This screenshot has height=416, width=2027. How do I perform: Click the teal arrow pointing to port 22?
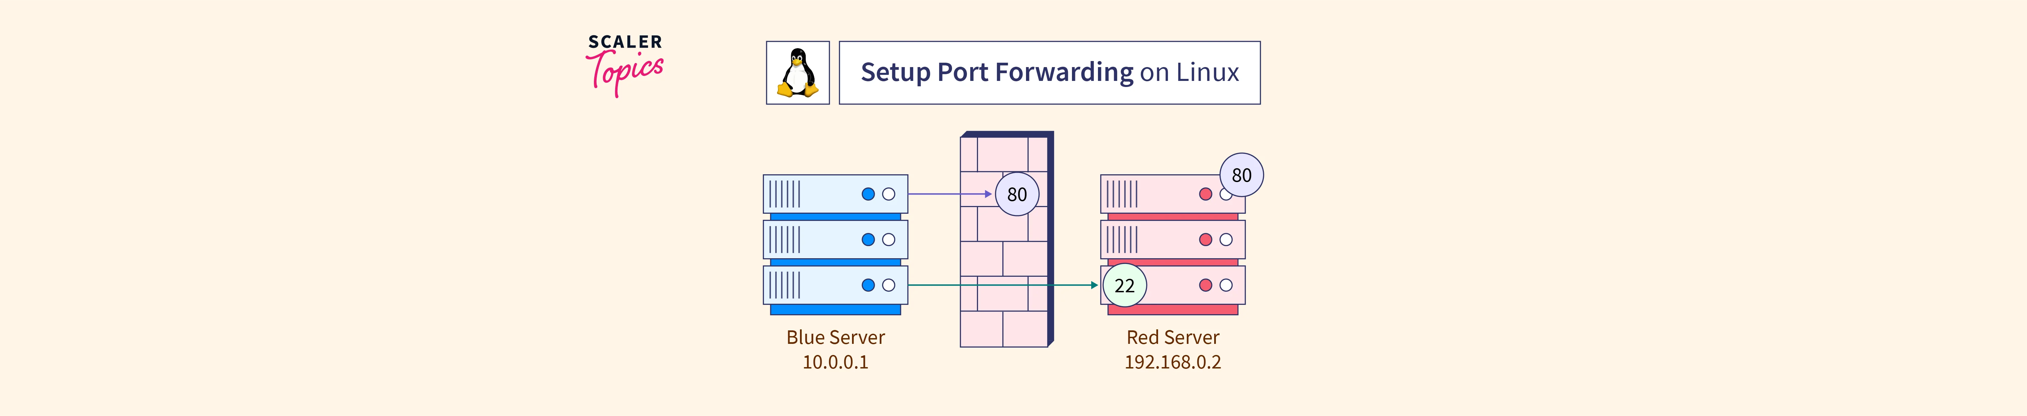[936, 285]
